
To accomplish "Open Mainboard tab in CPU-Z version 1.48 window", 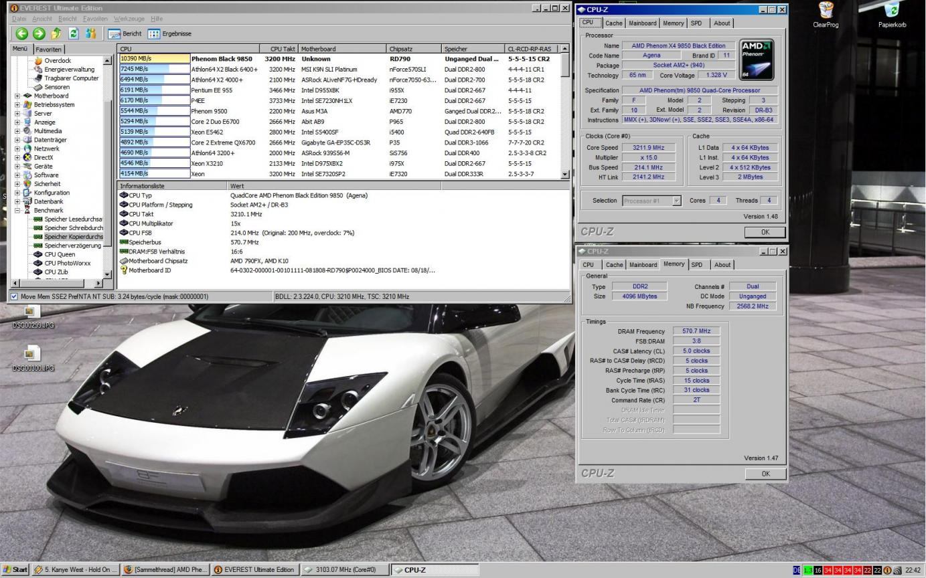I will pyautogui.click(x=642, y=23).
